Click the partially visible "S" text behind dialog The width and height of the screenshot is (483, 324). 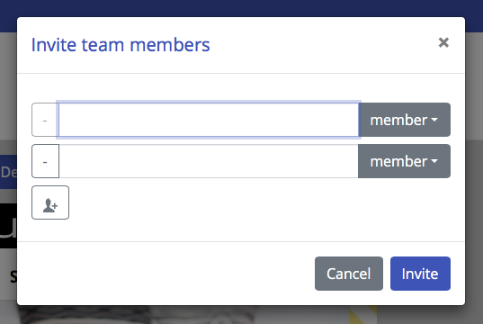(13, 277)
